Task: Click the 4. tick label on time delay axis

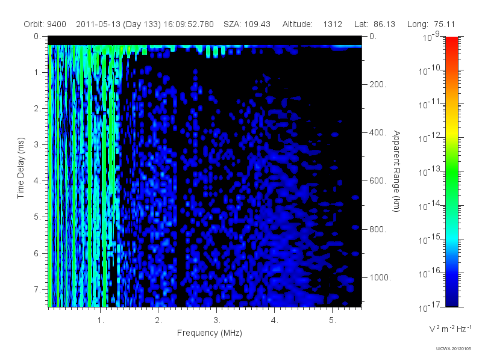Action: (37, 181)
